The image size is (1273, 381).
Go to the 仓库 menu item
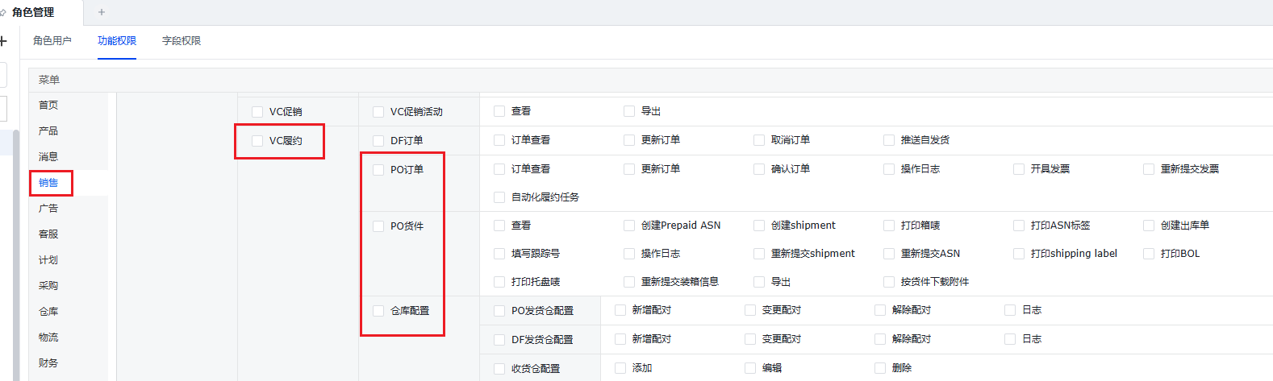tap(48, 312)
